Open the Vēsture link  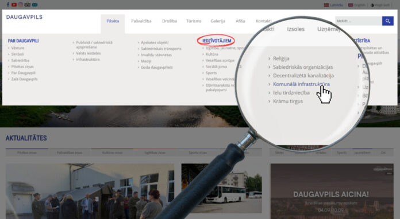pos(18,48)
